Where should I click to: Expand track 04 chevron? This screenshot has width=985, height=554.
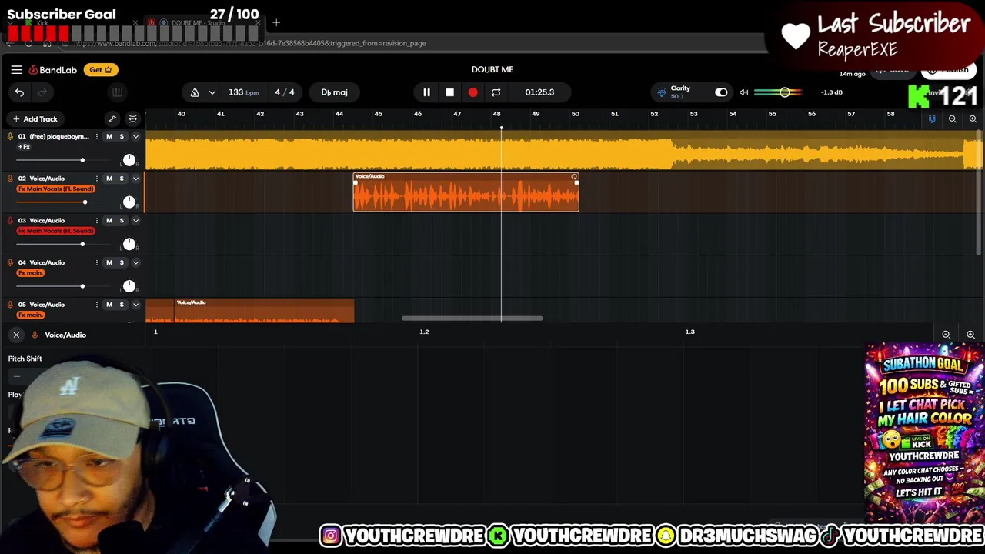[x=135, y=262]
